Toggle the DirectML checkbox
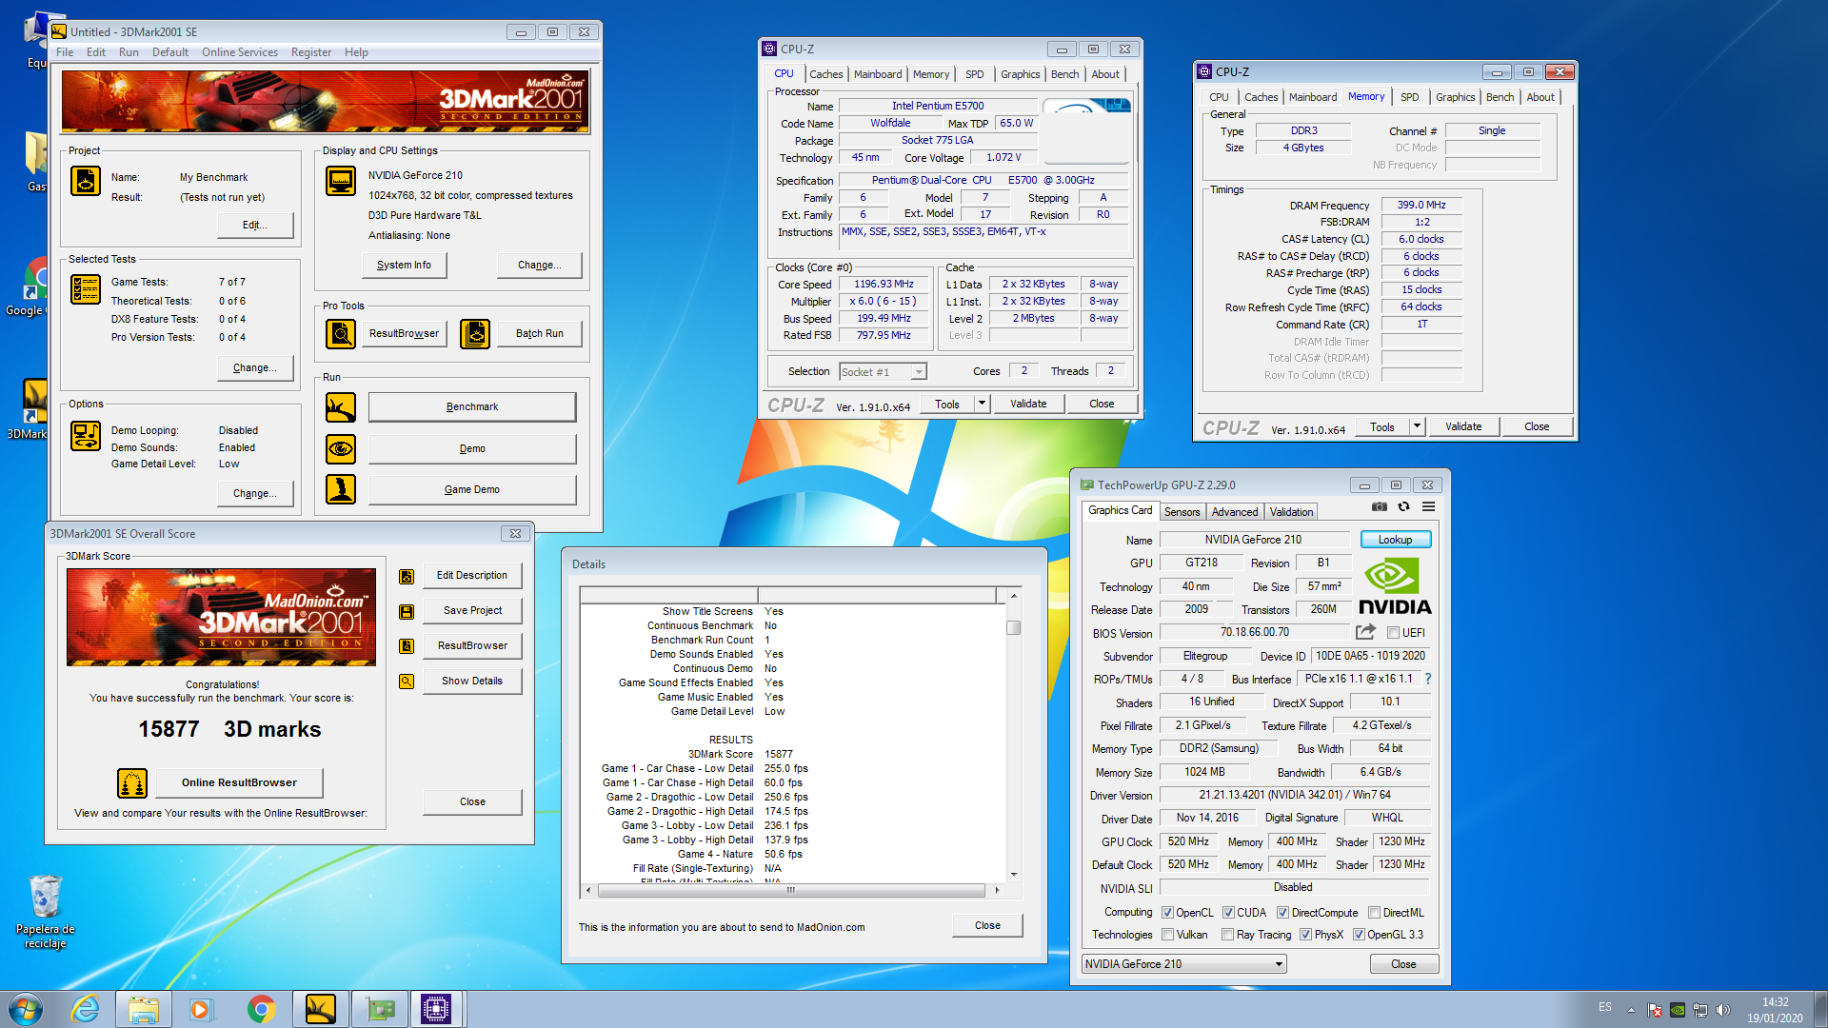1828x1028 pixels. coord(1374,913)
